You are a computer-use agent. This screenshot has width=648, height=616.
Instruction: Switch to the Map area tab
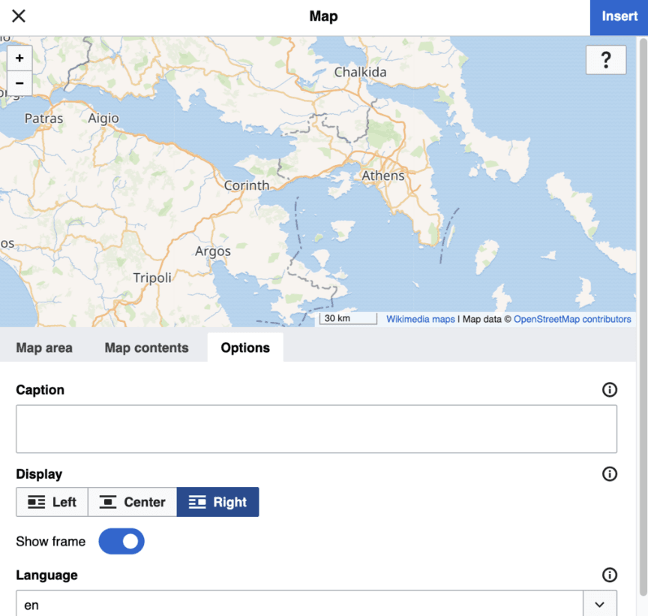pyautogui.click(x=43, y=347)
